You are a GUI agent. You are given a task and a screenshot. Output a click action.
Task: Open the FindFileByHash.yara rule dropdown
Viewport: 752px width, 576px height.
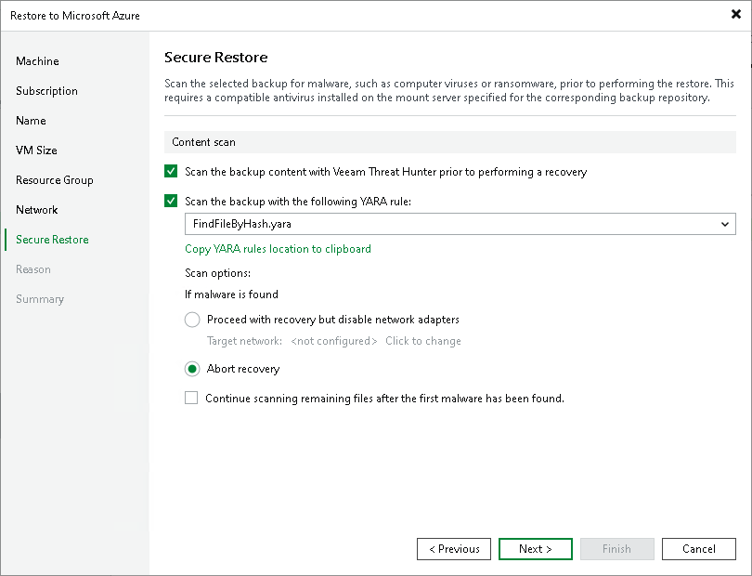point(460,224)
